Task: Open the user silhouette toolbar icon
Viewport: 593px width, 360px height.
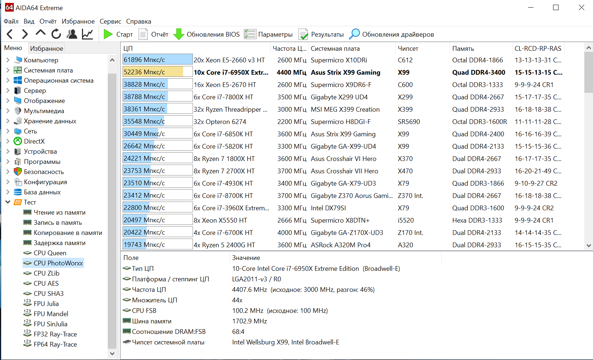Action: point(72,34)
